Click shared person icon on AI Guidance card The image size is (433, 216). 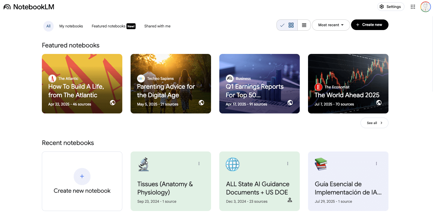pyautogui.click(x=290, y=200)
